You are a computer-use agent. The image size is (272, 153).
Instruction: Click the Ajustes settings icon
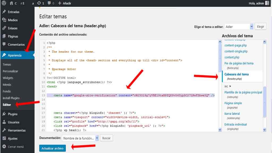click(4, 138)
